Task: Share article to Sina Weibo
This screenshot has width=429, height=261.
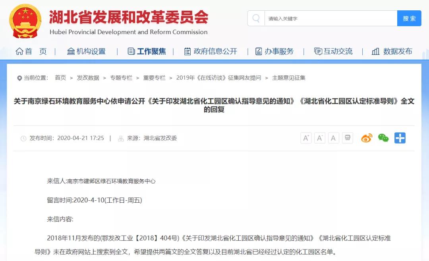Action: pyautogui.click(x=367, y=138)
